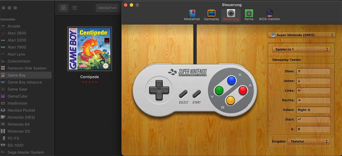Switch to grid view in library window

tap(63, 8)
